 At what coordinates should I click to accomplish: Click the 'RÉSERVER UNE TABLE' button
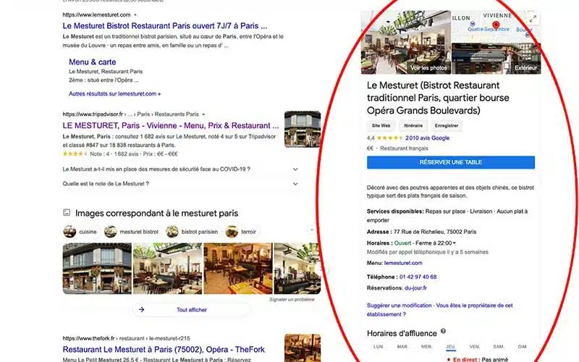tap(450, 162)
